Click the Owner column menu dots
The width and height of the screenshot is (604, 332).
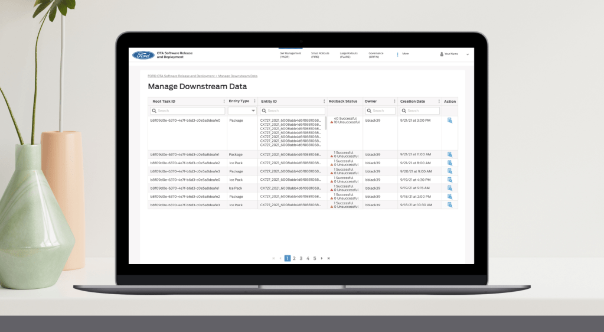(394, 102)
